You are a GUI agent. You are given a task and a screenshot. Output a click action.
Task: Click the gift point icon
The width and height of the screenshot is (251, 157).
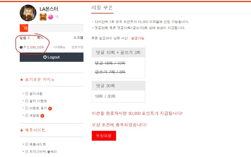coord(21,47)
